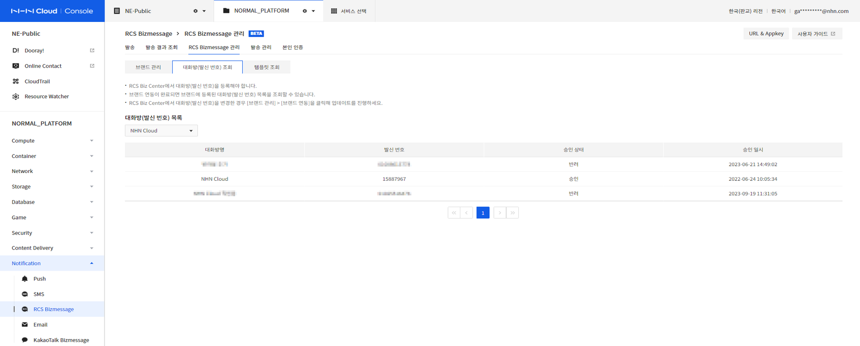This screenshot has width=860, height=346.
Task: Click the SMS service icon
Action: [25, 294]
